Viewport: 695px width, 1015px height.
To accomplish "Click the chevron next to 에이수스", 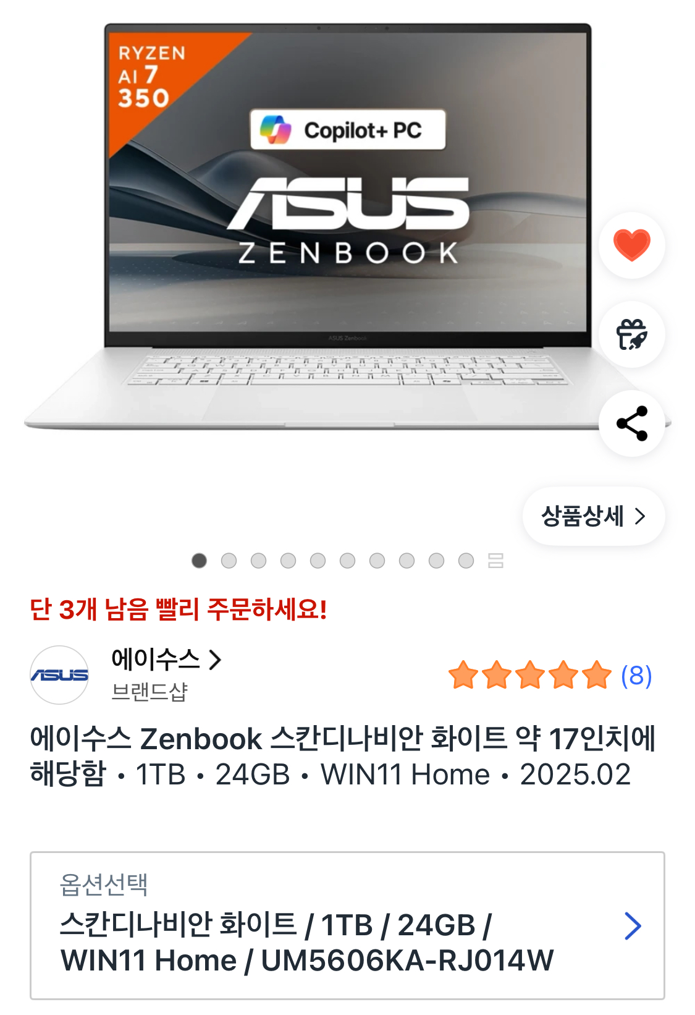I will tap(215, 660).
